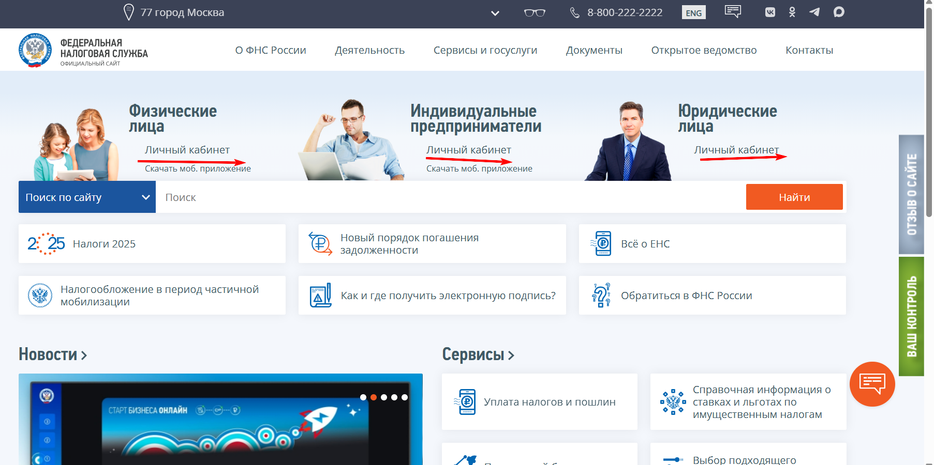Viewport: 934px width, 465px height.
Task: Click the Юридические лица heading
Action: click(x=728, y=118)
